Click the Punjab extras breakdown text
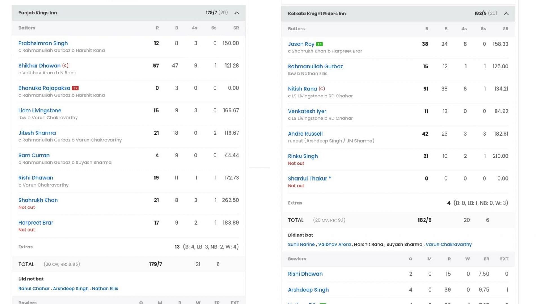The image size is (541, 304). [x=211, y=247]
